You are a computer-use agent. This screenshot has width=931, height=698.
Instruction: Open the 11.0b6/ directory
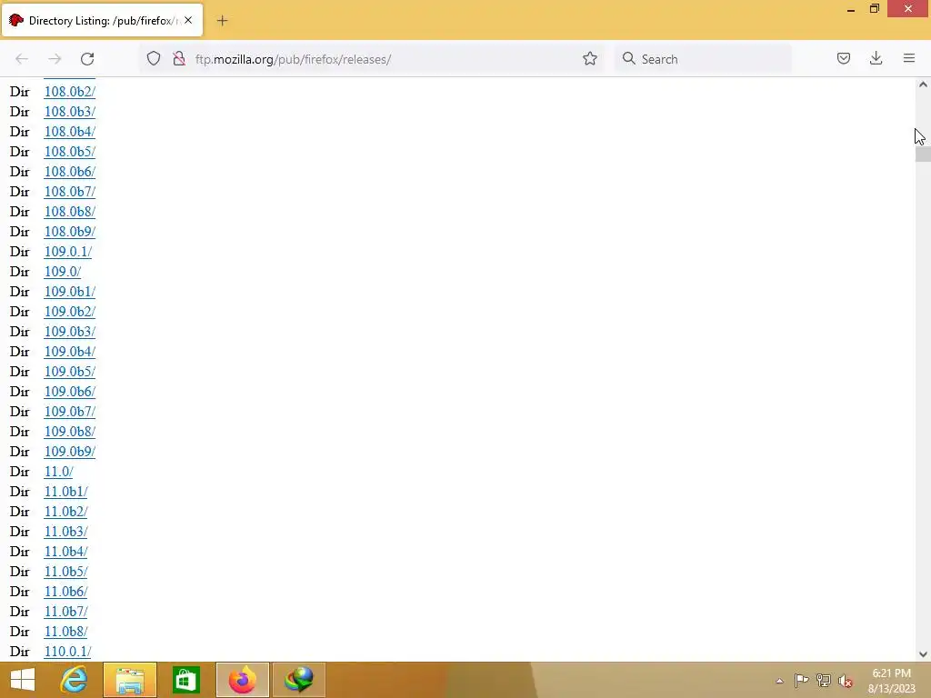tap(65, 592)
